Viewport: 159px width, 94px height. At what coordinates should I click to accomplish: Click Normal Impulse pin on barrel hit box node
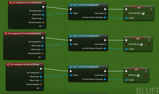pos(41,84)
